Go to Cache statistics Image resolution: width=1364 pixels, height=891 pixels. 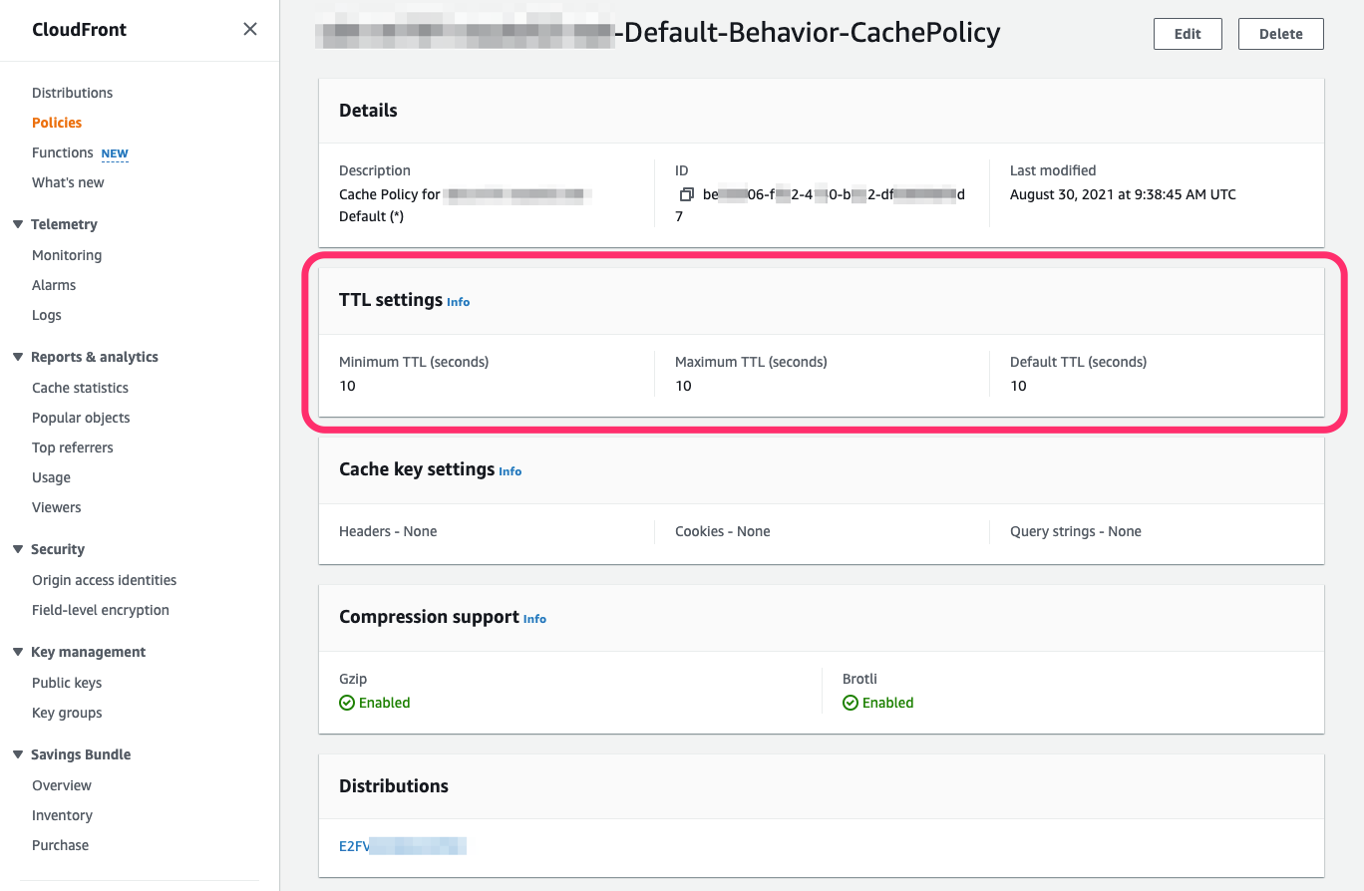(80, 388)
